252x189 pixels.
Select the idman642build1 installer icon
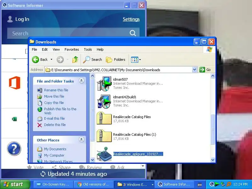104,101
